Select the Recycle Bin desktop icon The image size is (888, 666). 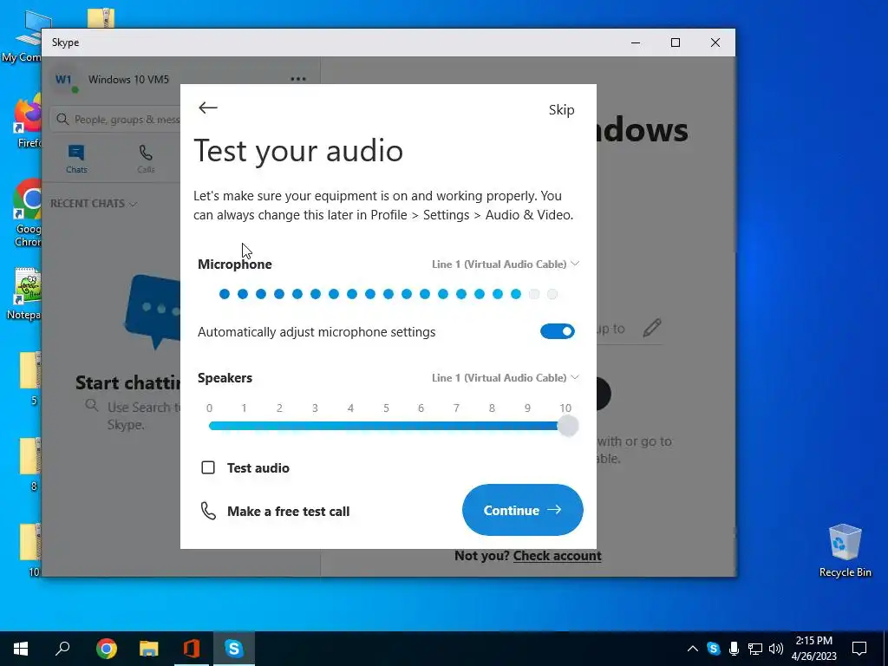coord(845,550)
